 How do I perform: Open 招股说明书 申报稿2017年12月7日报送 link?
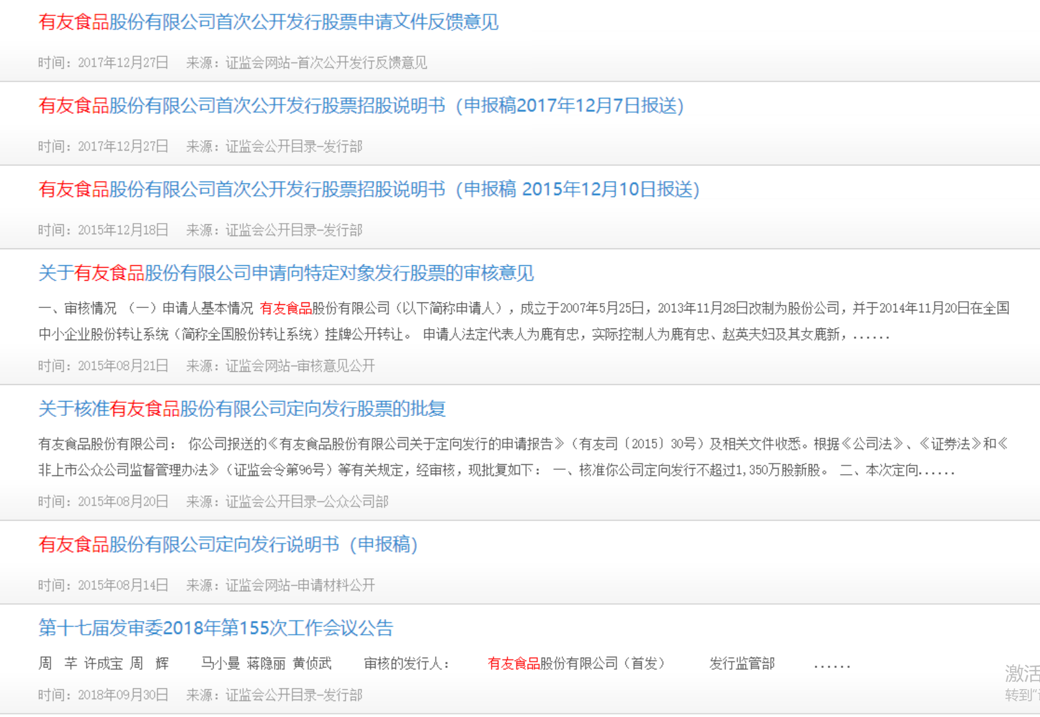pos(361,106)
